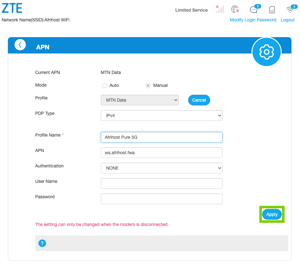This screenshot has width=300, height=270.
Task: Click the APN field containing ws.afrihost.fwa
Action: pos(161,153)
